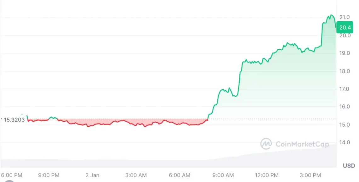Image resolution: width=359 pixels, height=182 pixels.
Task: Click the 15.3203 opening price label
Action: [x=14, y=120]
